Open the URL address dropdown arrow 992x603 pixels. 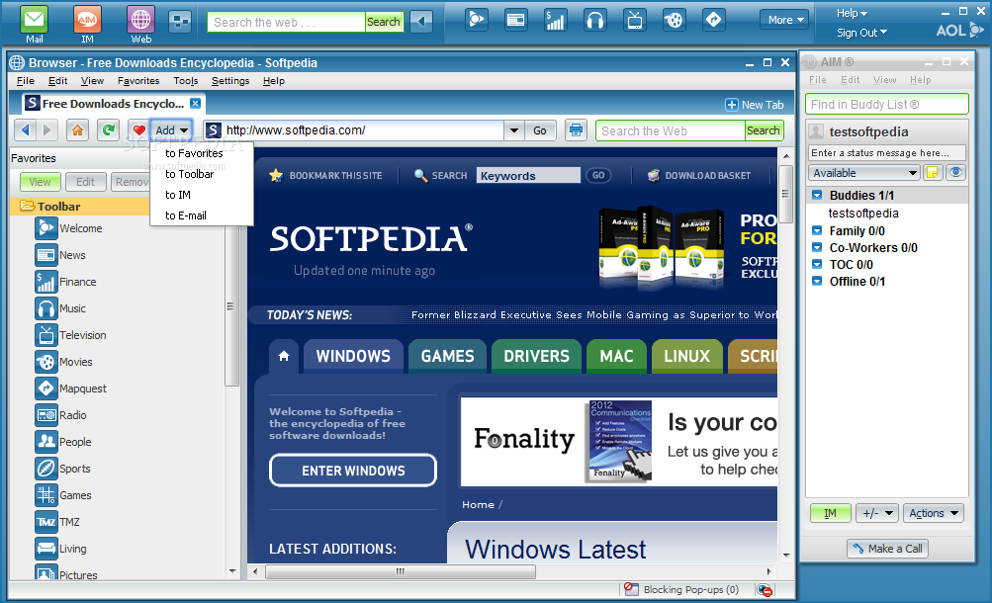(x=513, y=130)
